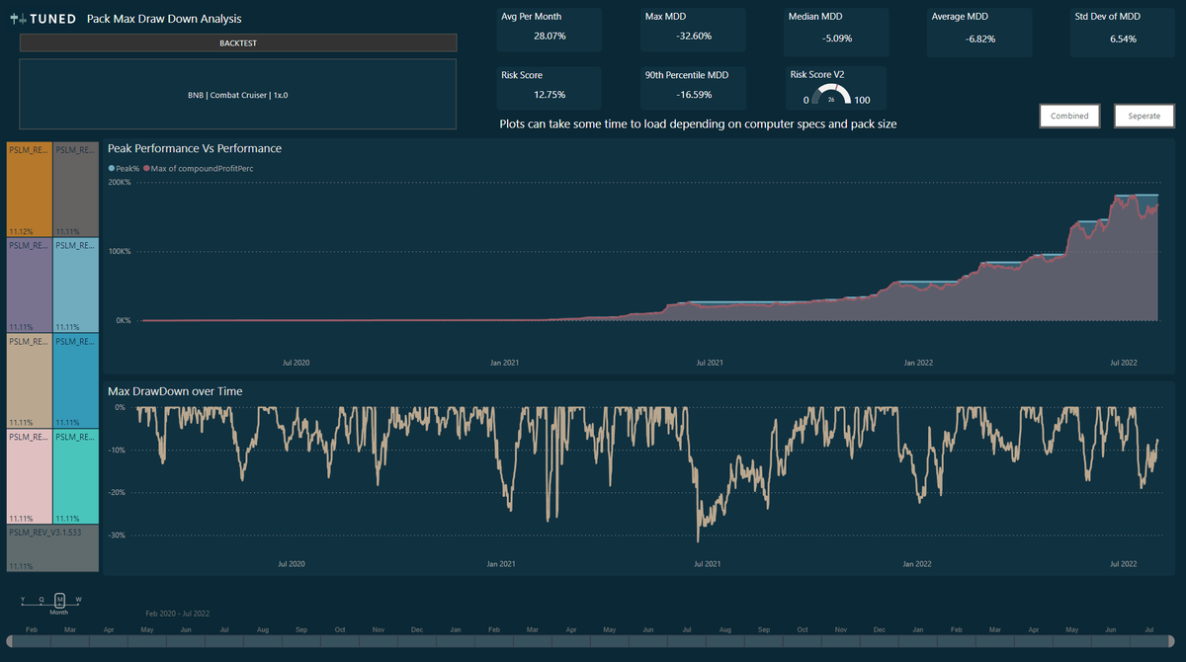Select W for weekly granularity
1186x662 pixels.
pyautogui.click(x=78, y=600)
